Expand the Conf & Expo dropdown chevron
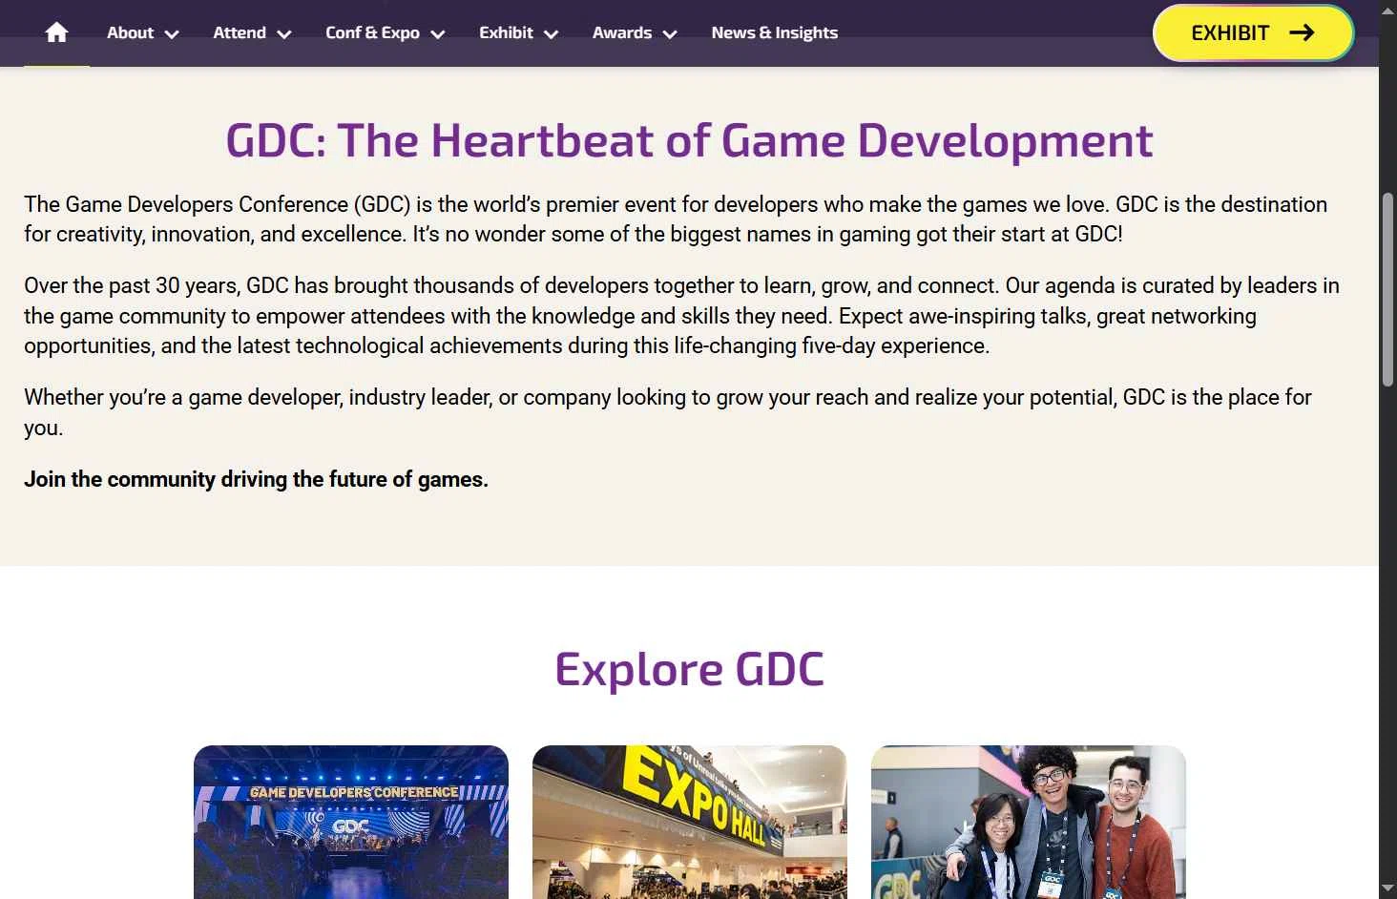Image resolution: width=1397 pixels, height=899 pixels. [438, 33]
